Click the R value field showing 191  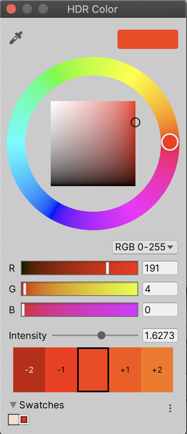[160, 268]
